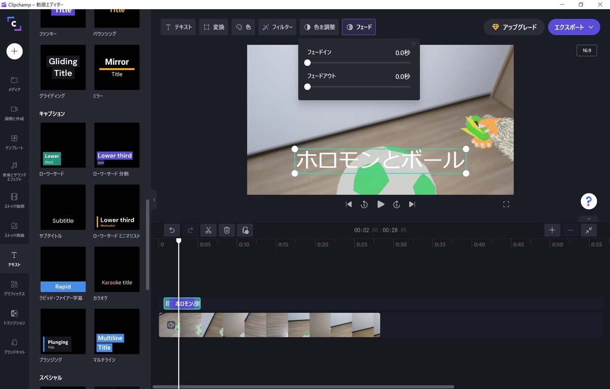The image size is (610, 389).
Task: Select the テキスト sidebar tab
Action: (x=14, y=258)
